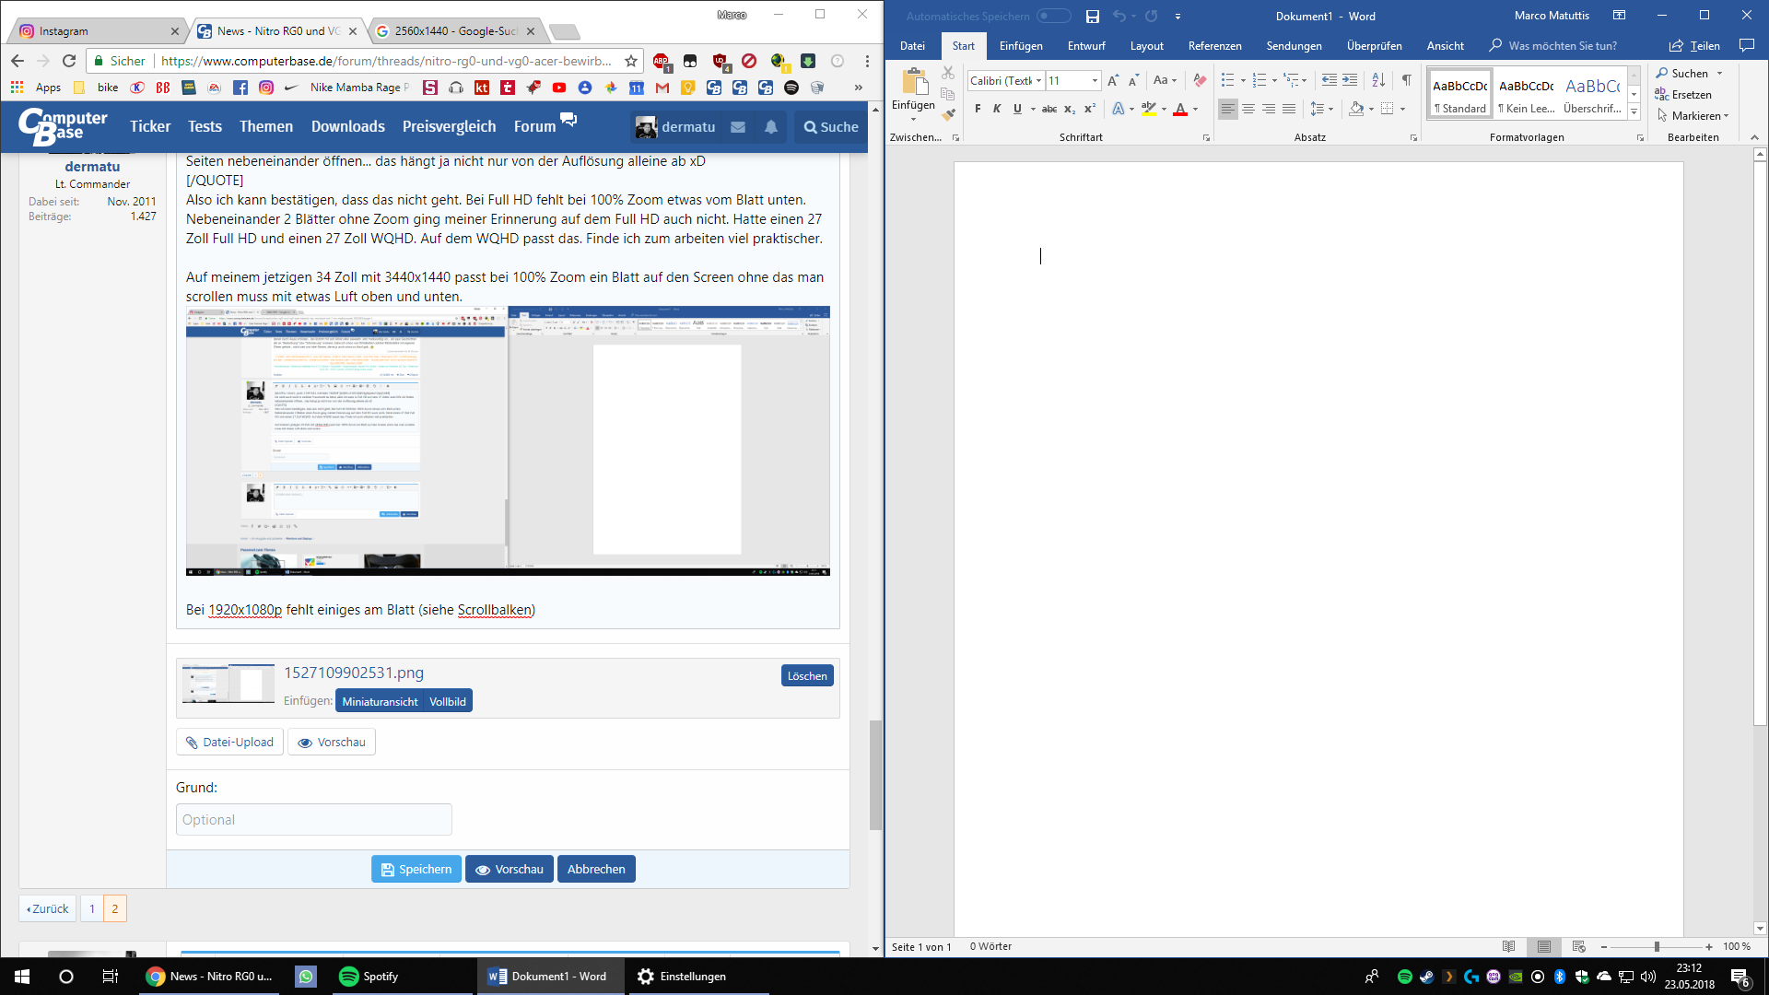Open the font size dropdown

coord(1095,80)
